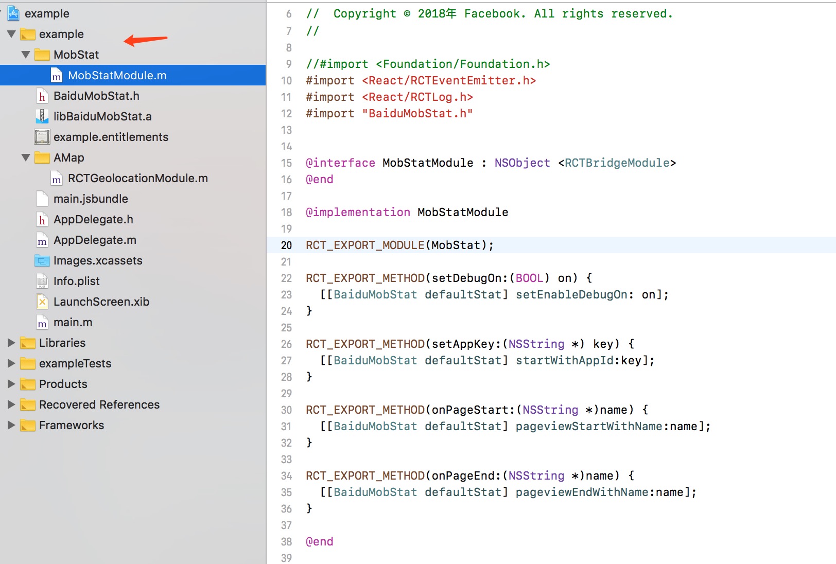Click the @interface MobStatModule keyword

[x=340, y=163]
